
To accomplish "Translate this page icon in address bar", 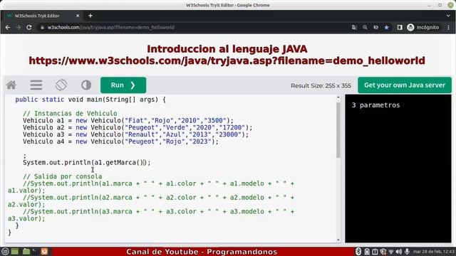I will pos(354,27).
